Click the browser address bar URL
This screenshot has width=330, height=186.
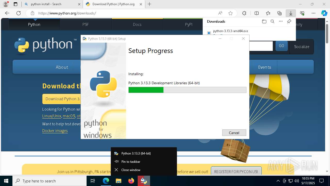pos(67,13)
